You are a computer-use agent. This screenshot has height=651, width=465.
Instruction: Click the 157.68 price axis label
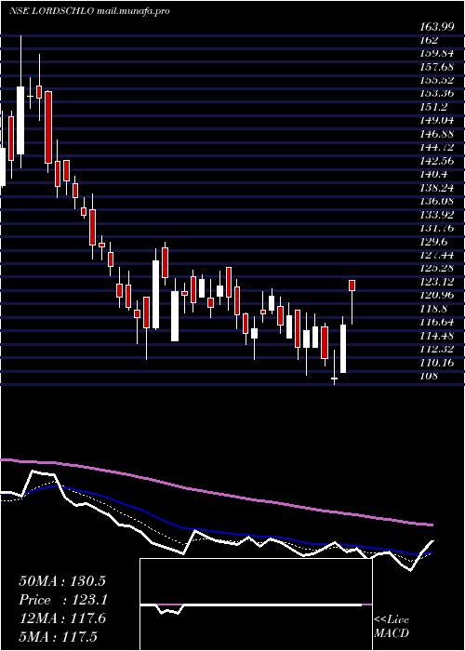tap(438, 67)
